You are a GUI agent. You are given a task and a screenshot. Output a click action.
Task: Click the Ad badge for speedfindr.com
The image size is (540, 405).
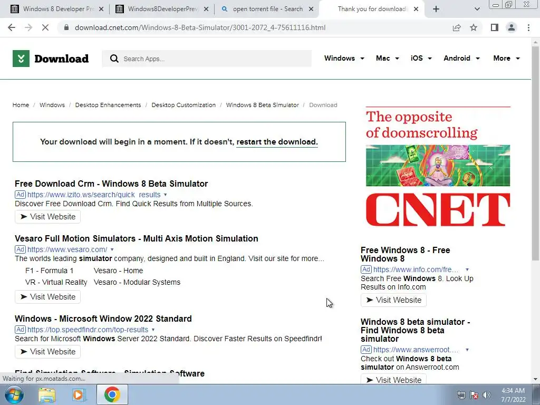click(21, 330)
